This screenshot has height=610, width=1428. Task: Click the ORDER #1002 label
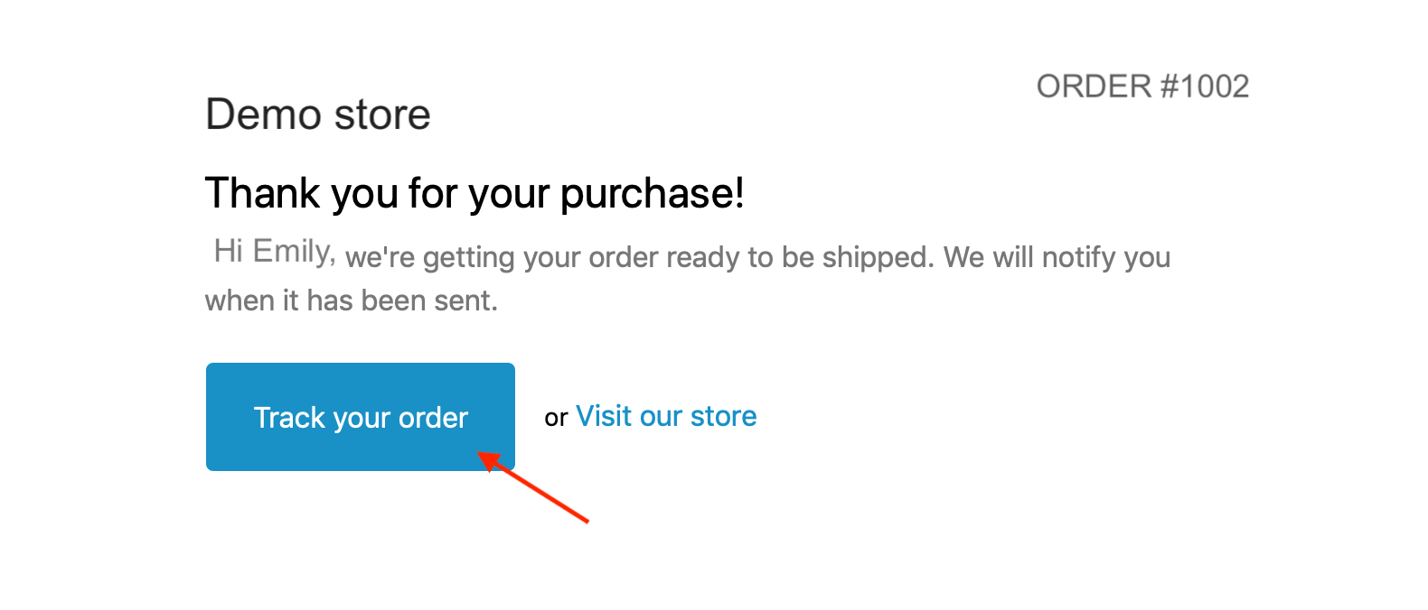(x=1142, y=87)
